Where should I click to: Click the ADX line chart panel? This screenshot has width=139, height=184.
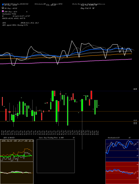point(17,151)
